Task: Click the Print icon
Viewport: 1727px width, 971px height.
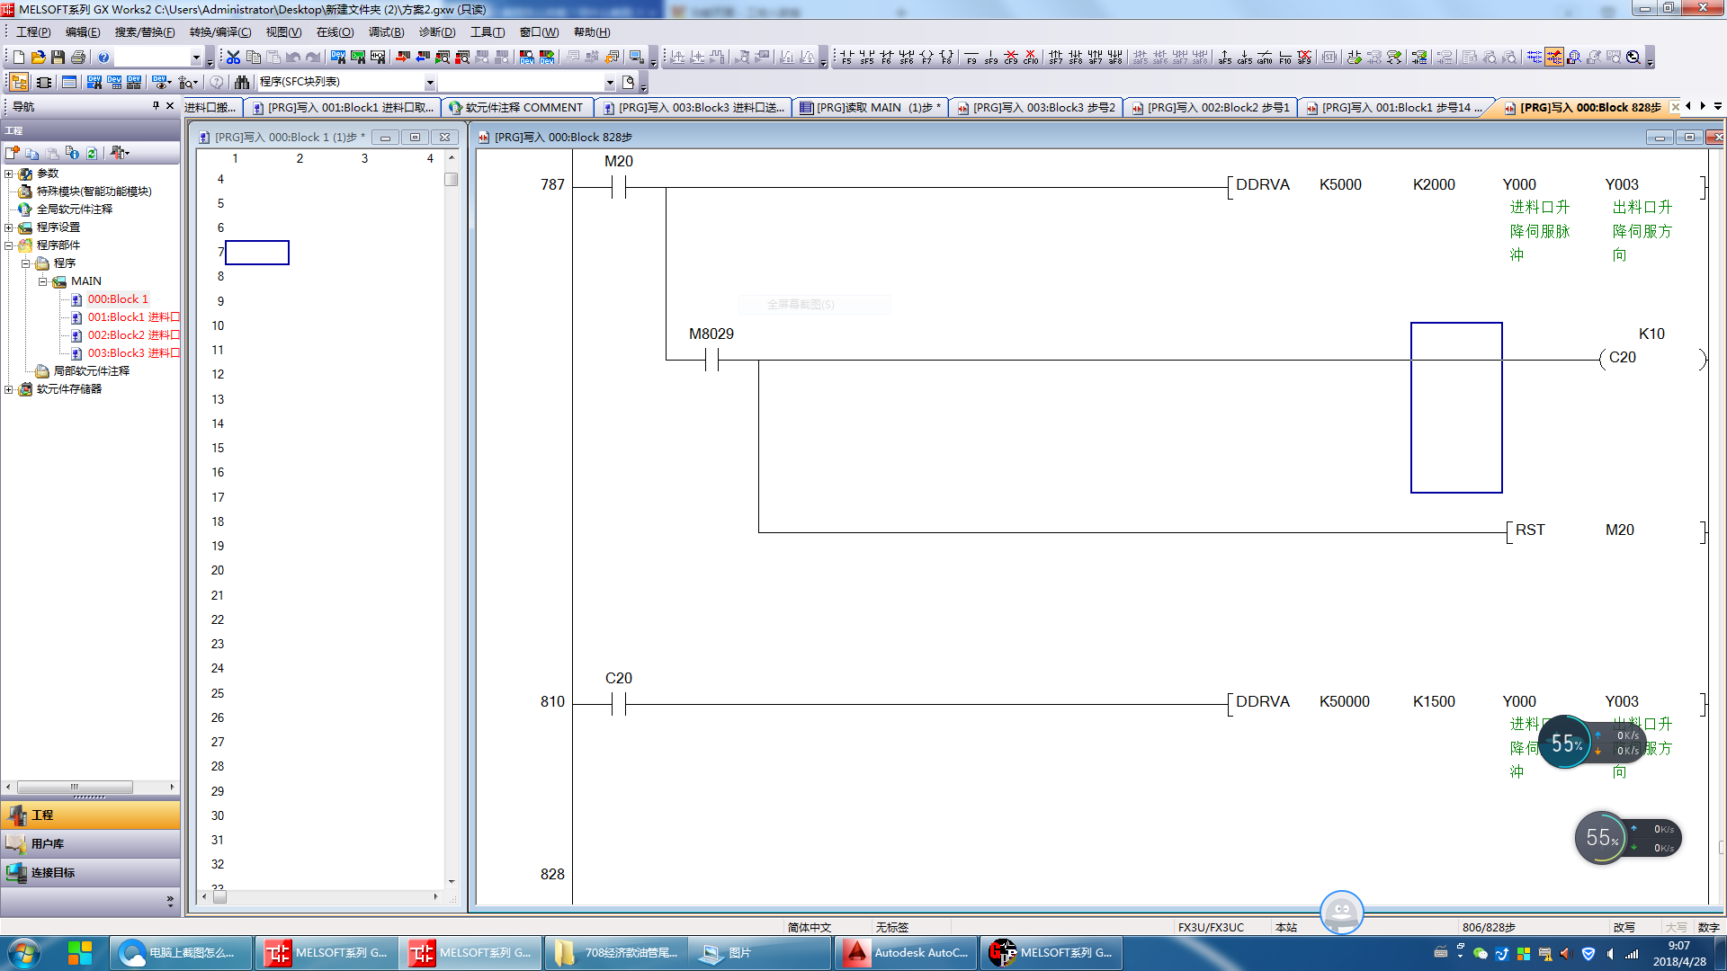Action: pyautogui.click(x=78, y=58)
